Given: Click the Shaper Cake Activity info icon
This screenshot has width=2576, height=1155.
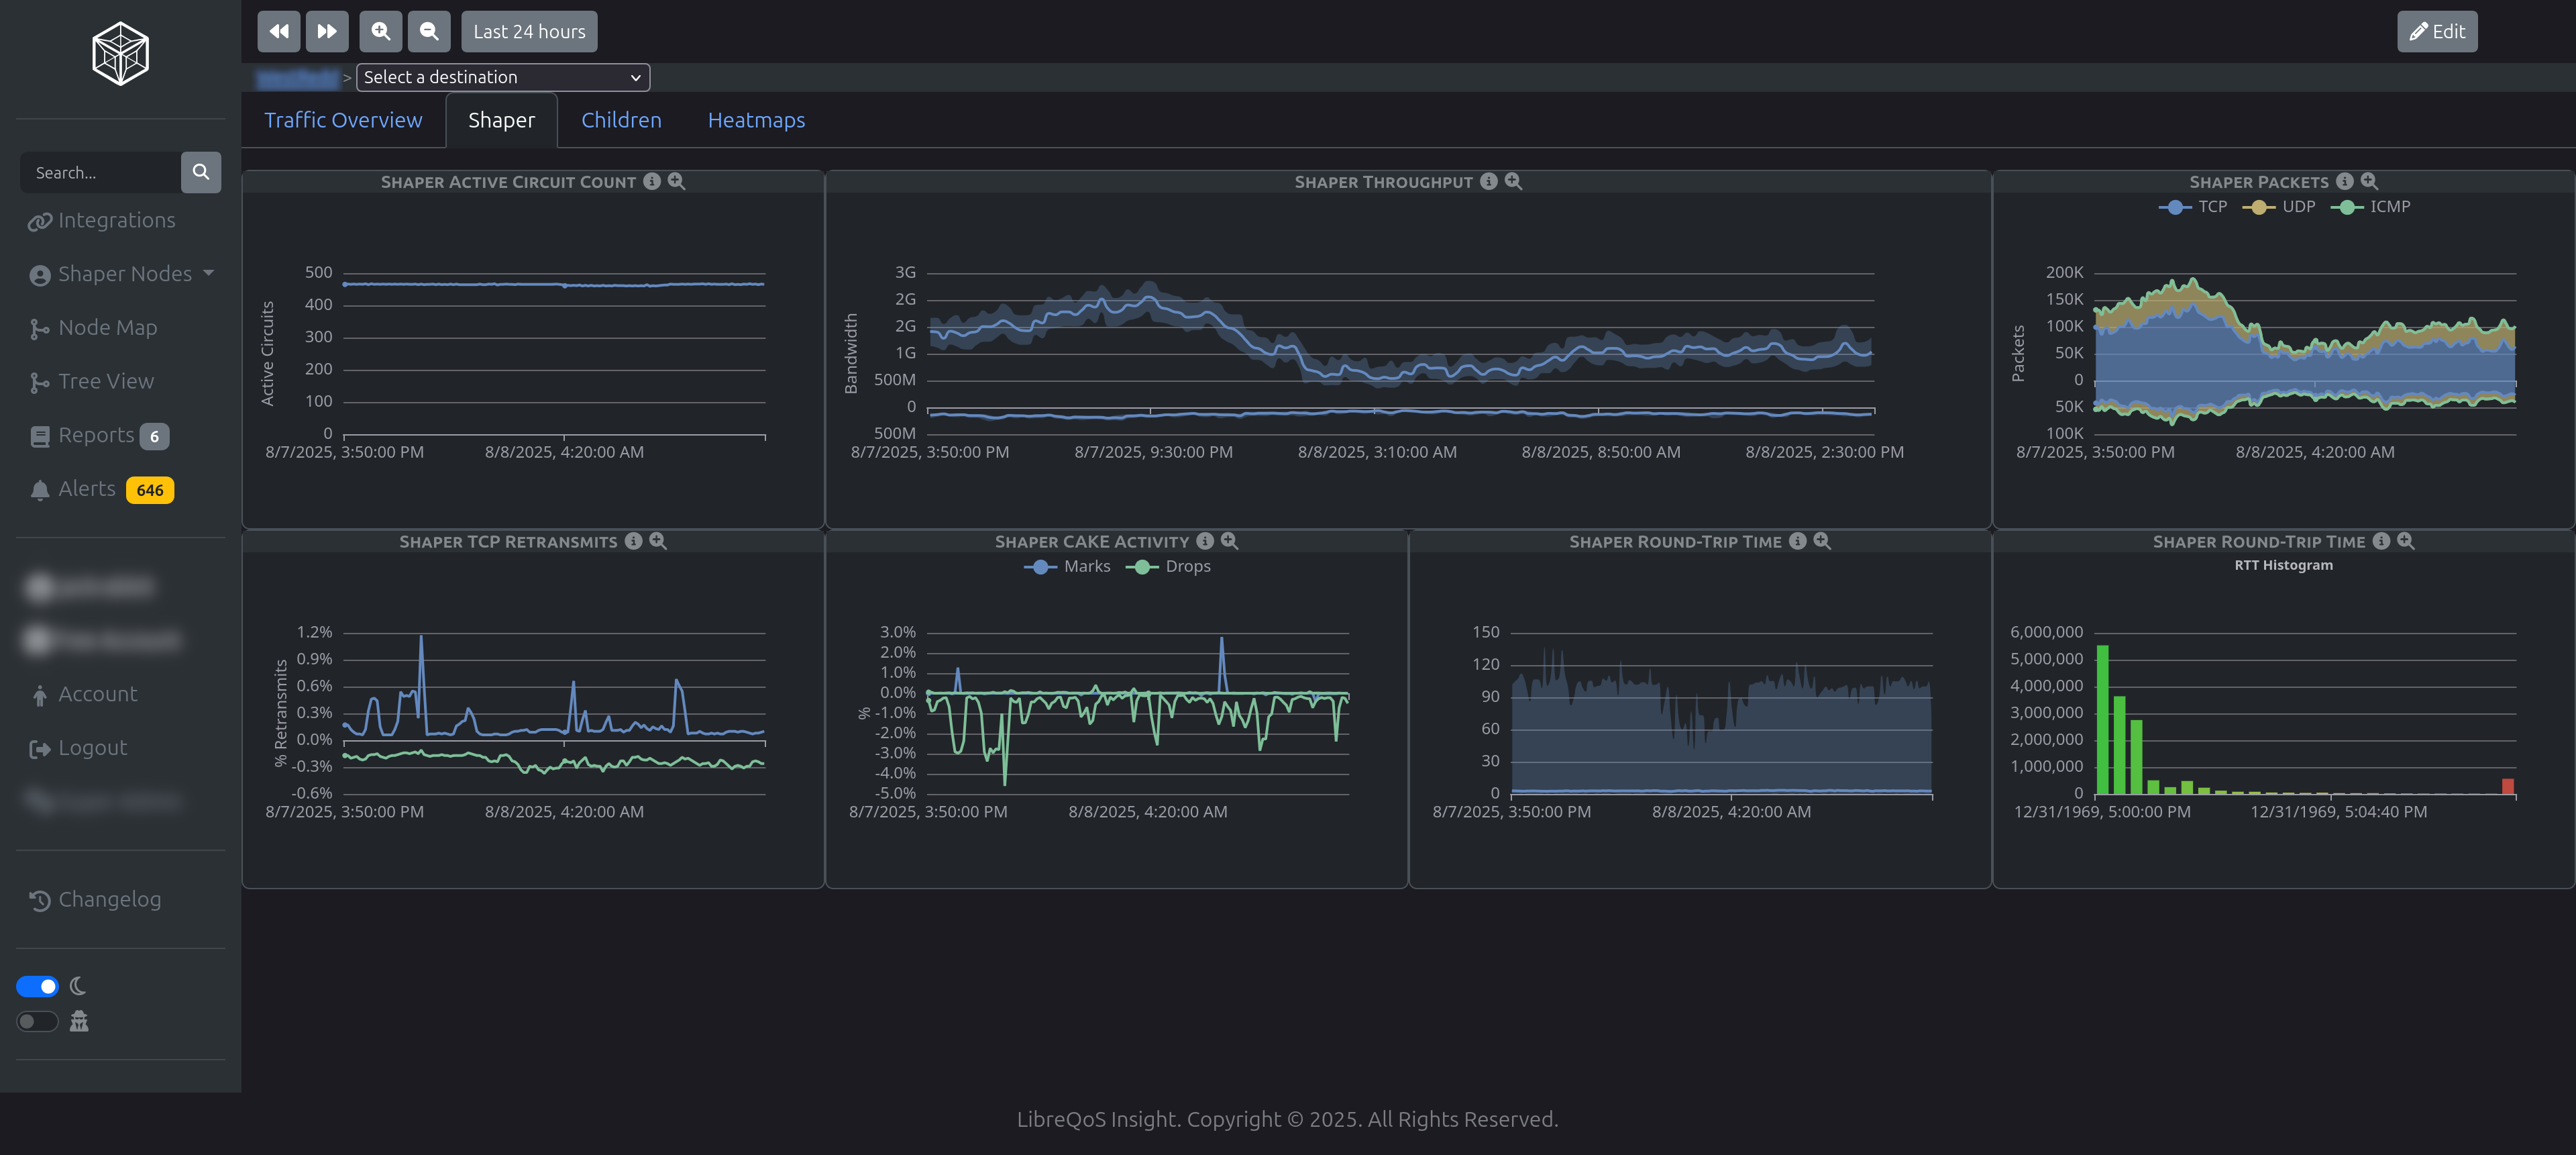Looking at the screenshot, I should point(1205,541).
